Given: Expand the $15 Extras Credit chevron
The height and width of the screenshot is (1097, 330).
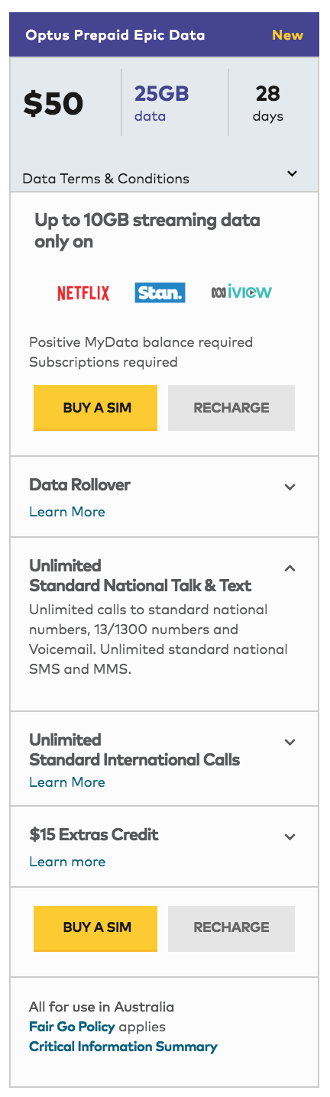Looking at the screenshot, I should click(x=290, y=837).
